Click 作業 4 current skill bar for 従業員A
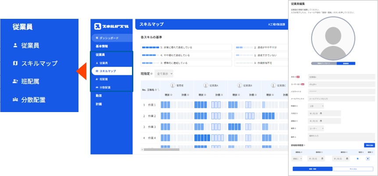 coord(202,138)
